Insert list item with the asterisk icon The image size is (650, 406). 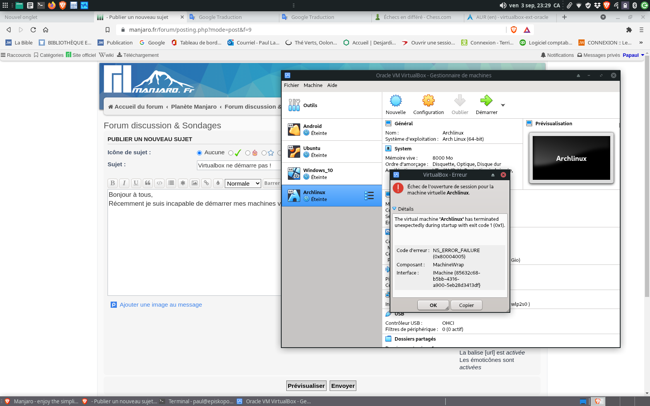pyautogui.click(x=183, y=183)
